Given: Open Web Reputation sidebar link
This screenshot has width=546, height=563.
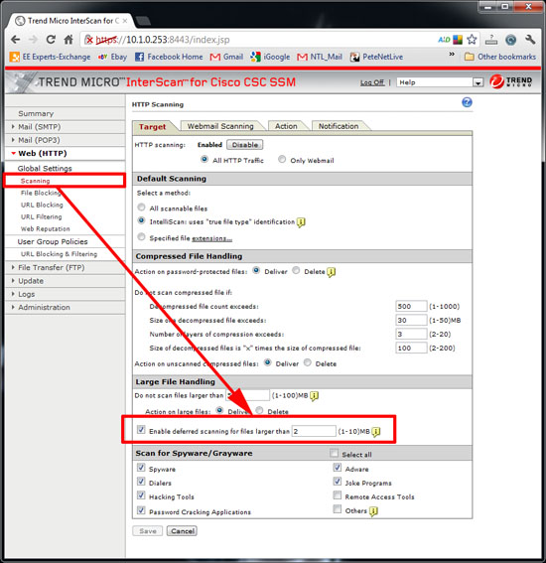Looking at the screenshot, I should (46, 228).
